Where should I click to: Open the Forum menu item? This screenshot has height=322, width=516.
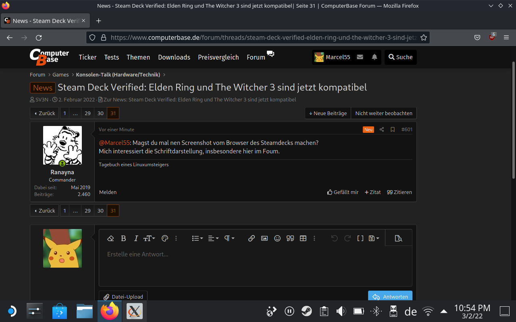click(x=256, y=57)
